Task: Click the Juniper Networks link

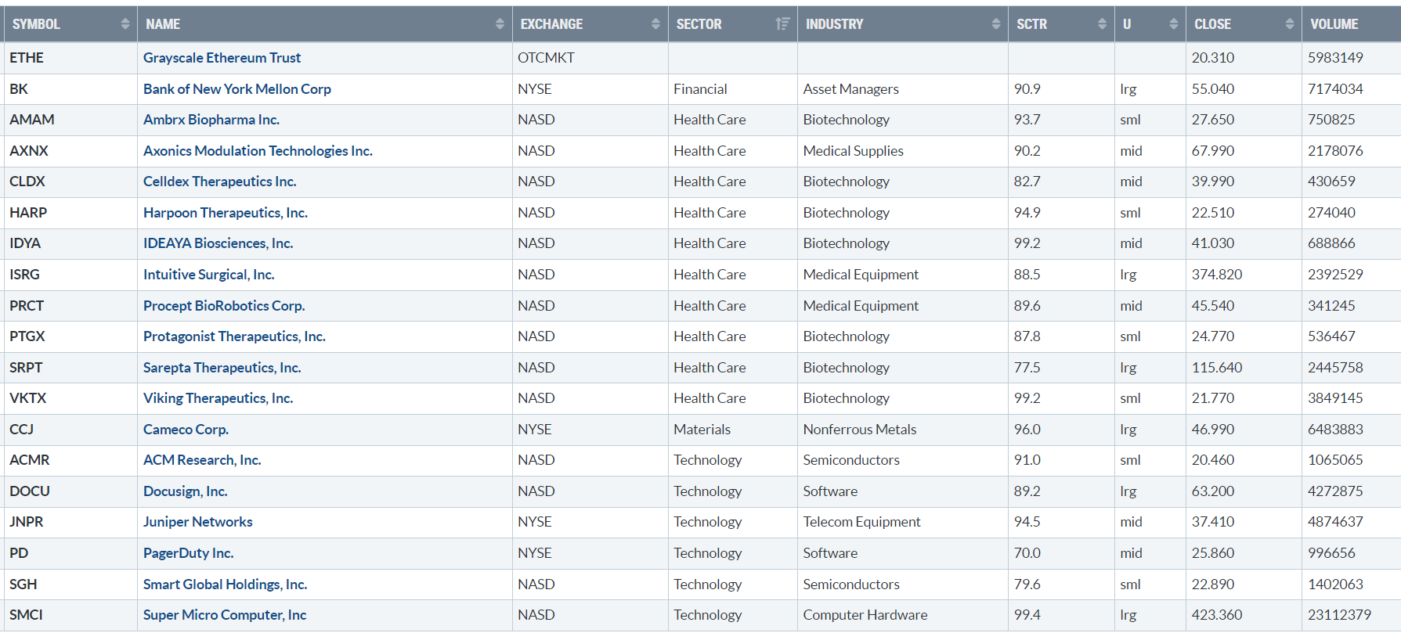Action: tap(197, 522)
